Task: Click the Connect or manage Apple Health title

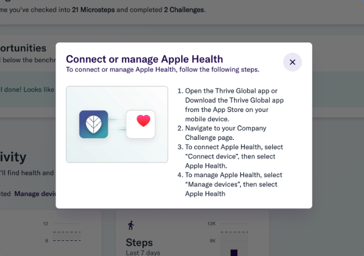Action: pos(145,59)
